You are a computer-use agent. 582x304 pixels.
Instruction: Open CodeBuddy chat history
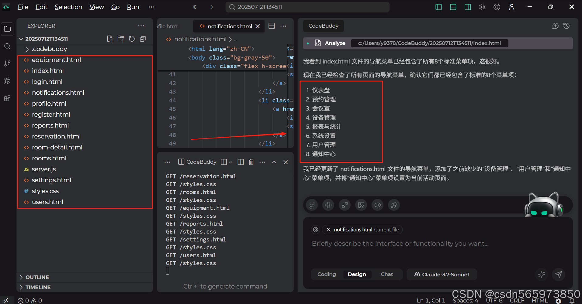pyautogui.click(x=566, y=26)
